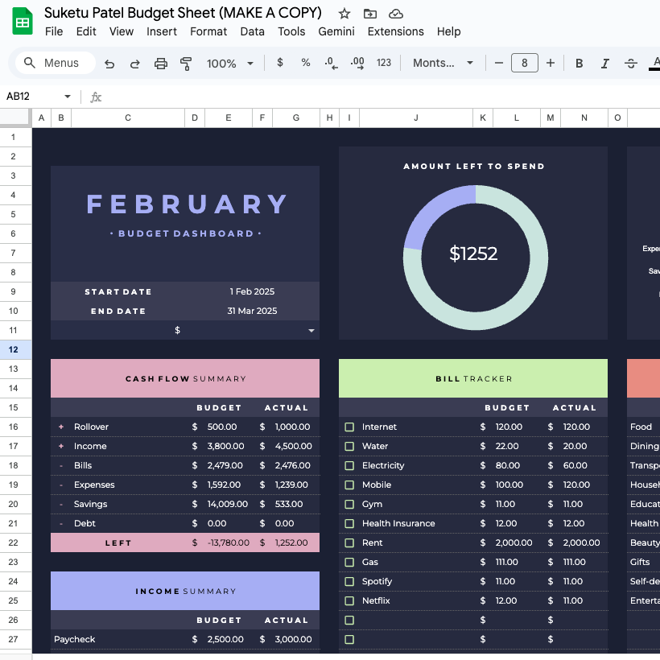
Task: Expand the Montserrat font family dropdown
Action: coord(443,64)
